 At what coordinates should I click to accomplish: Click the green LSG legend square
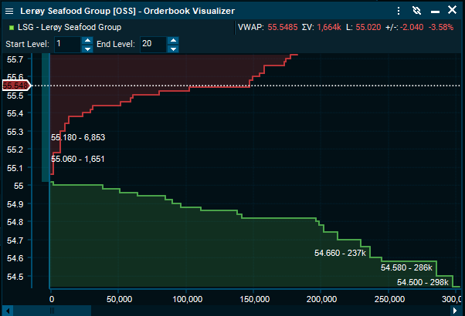[10, 28]
